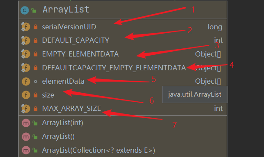Select the MAX_ARRAY_SIZE field row

point(123,108)
